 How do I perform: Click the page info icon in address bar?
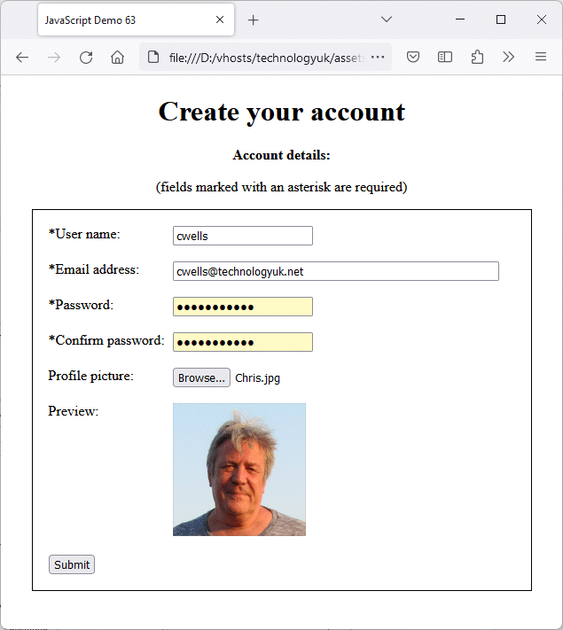coord(153,58)
